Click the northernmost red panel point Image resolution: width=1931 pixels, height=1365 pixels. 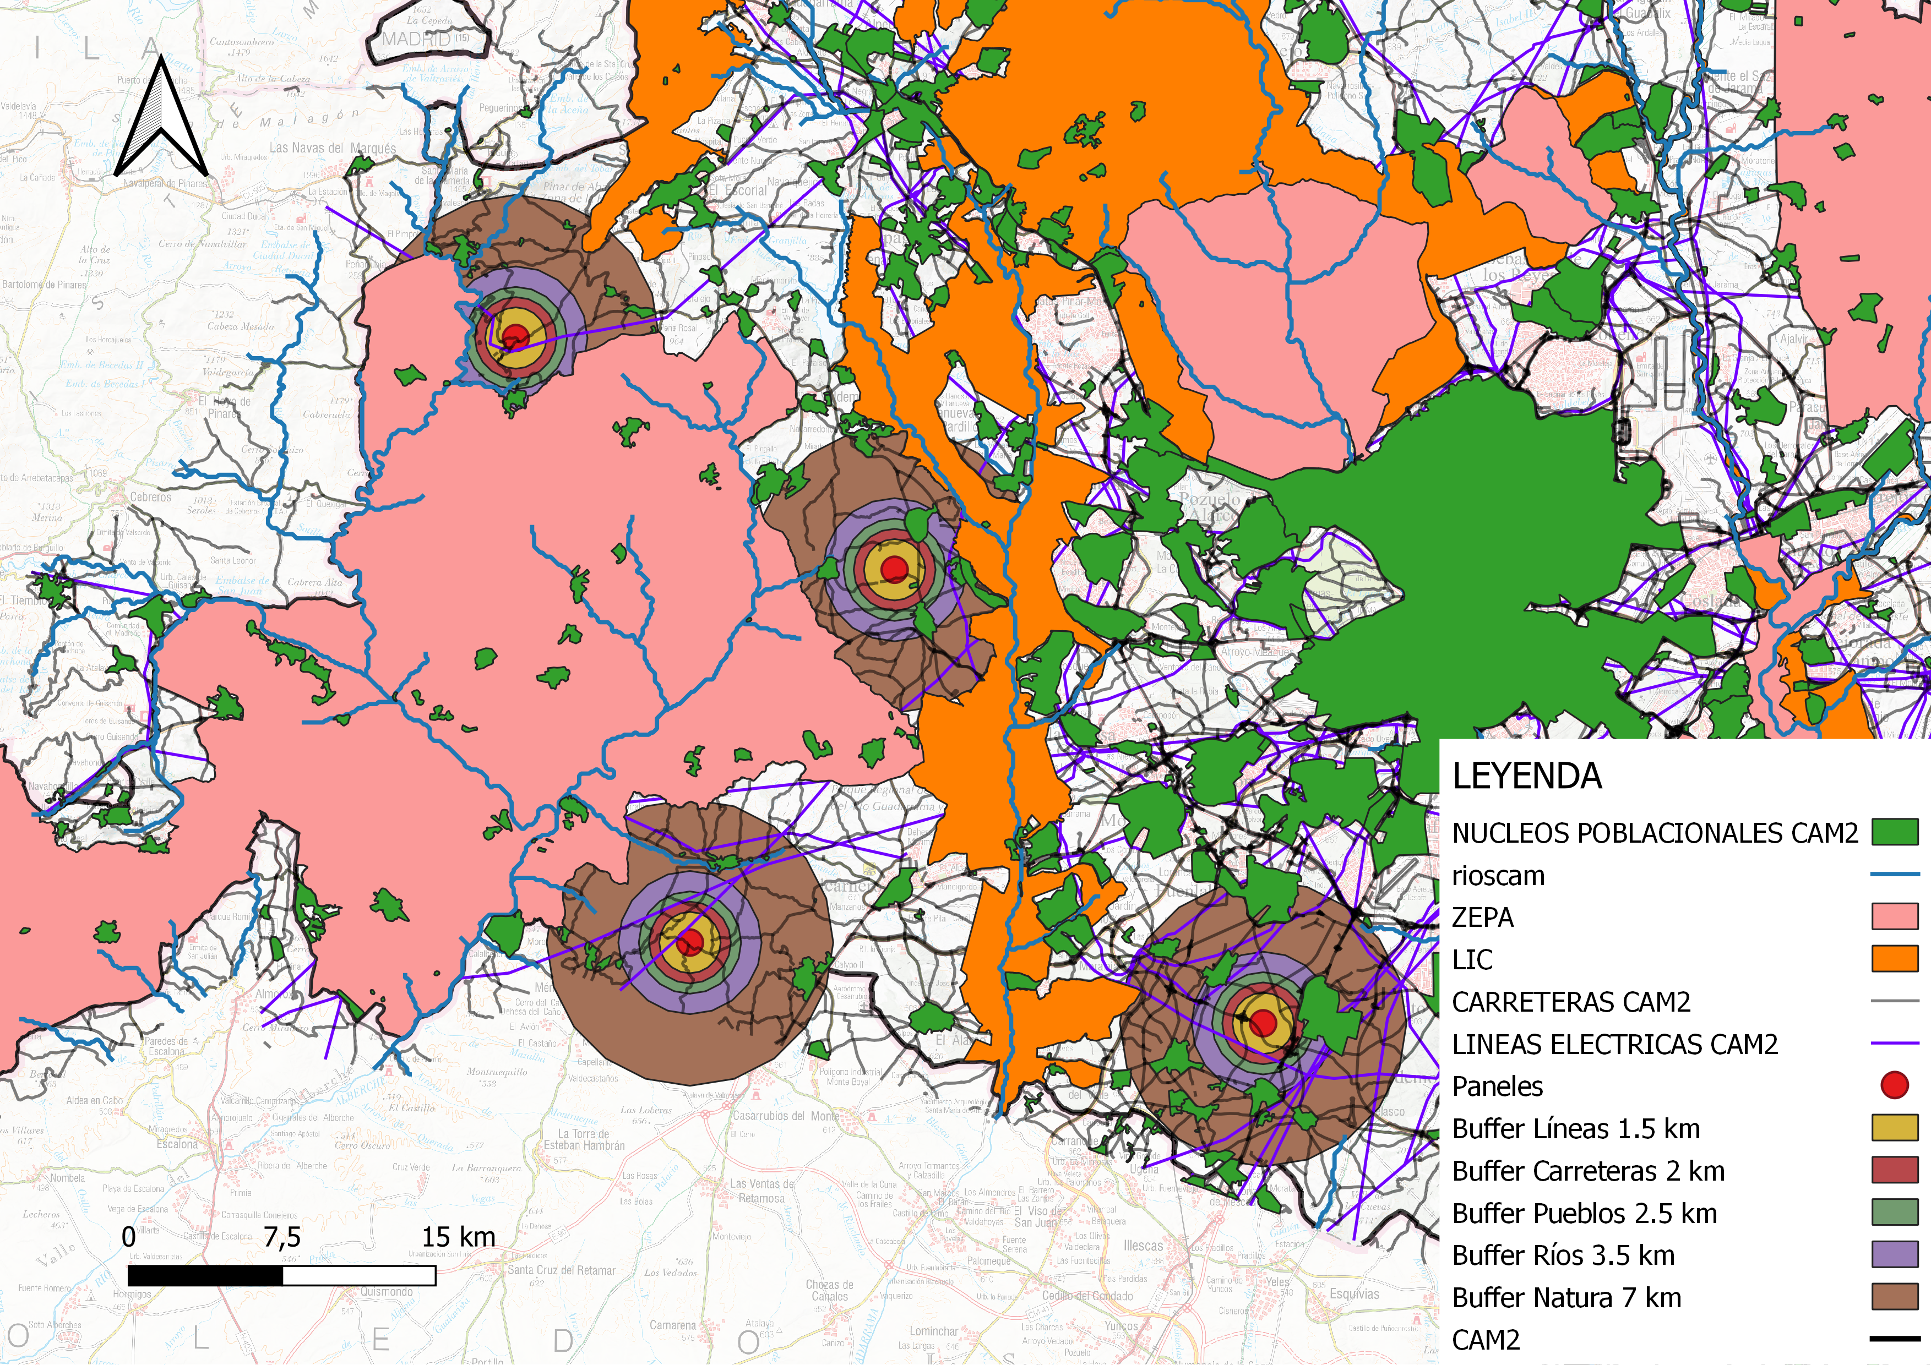[515, 338]
